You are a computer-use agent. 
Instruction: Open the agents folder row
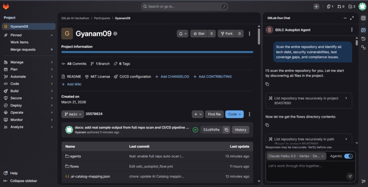(x=157, y=156)
